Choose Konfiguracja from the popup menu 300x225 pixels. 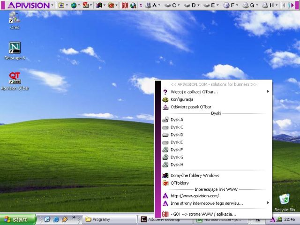click(x=217, y=99)
